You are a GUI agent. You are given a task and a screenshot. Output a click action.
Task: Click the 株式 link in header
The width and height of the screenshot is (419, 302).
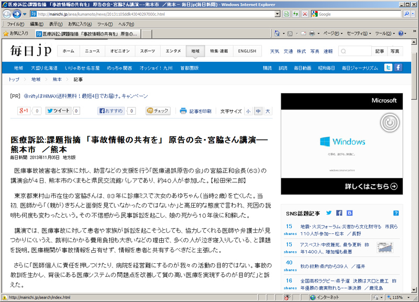click(301, 51)
